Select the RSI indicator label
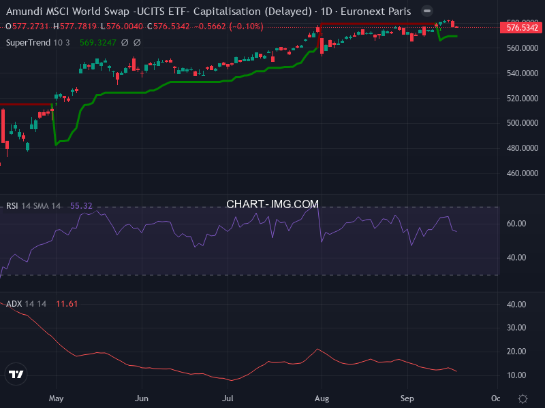This screenshot has width=545, height=408. [x=12, y=205]
